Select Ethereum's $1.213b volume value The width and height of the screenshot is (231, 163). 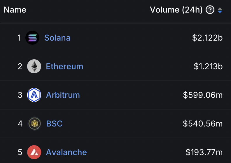coord(208,66)
